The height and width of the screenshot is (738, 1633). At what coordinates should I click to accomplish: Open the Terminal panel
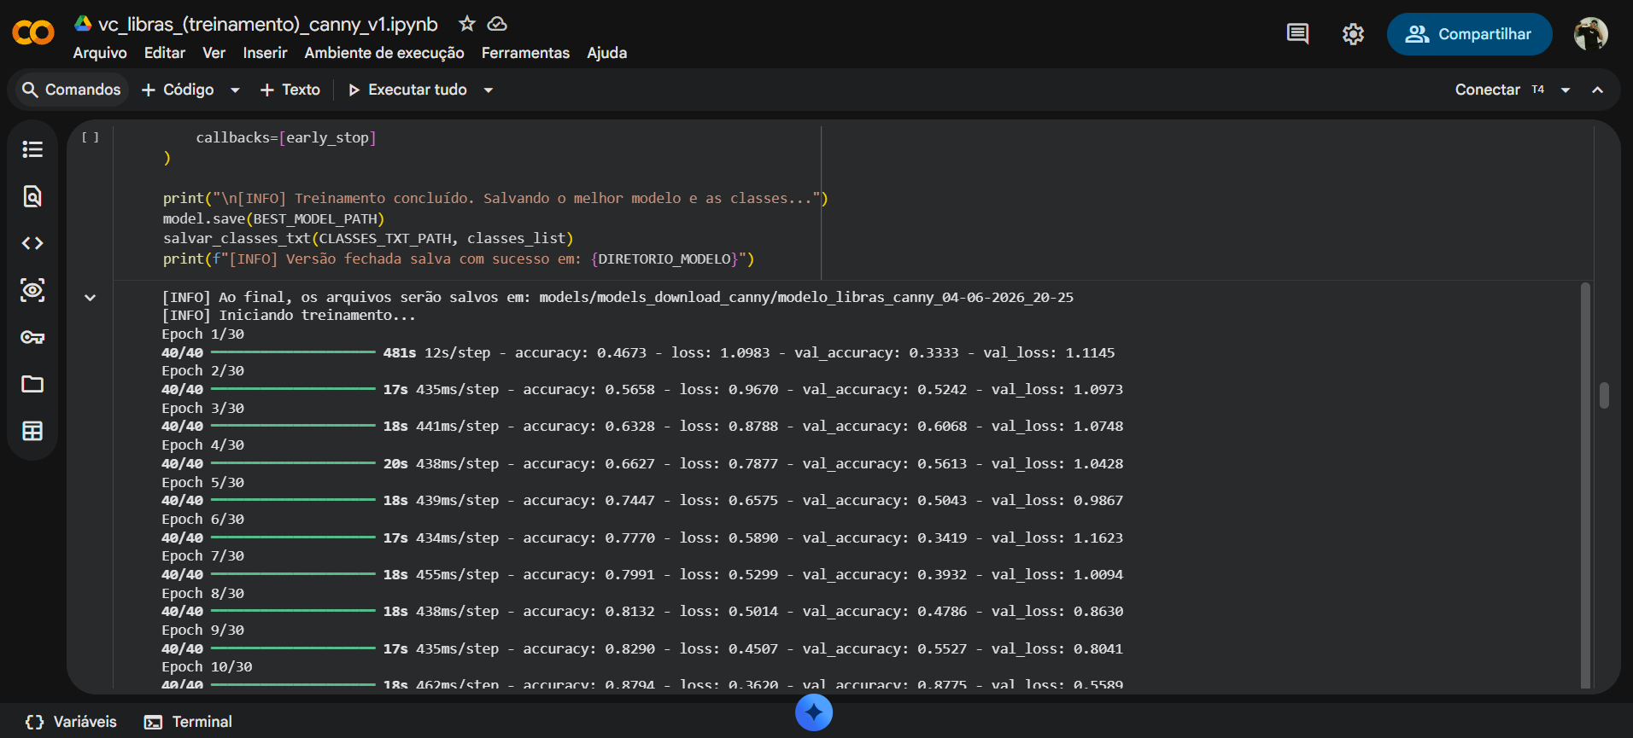189,722
